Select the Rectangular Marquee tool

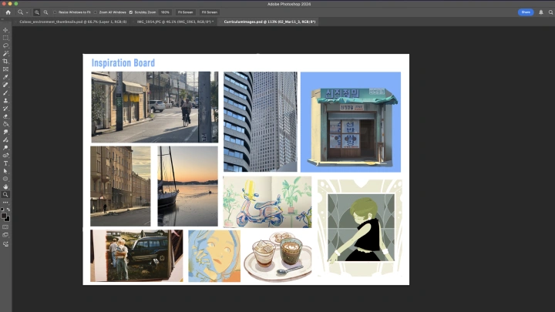(5, 38)
